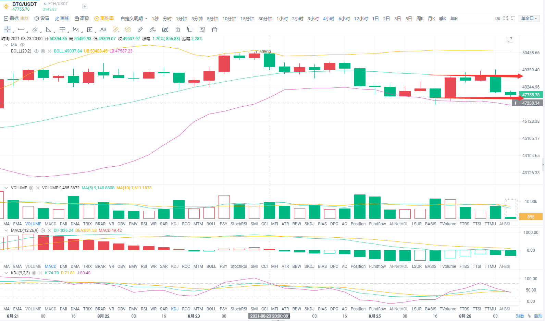Toggle BOLL indicator visibility
This screenshot has height=321, width=545.
click(x=36, y=51)
